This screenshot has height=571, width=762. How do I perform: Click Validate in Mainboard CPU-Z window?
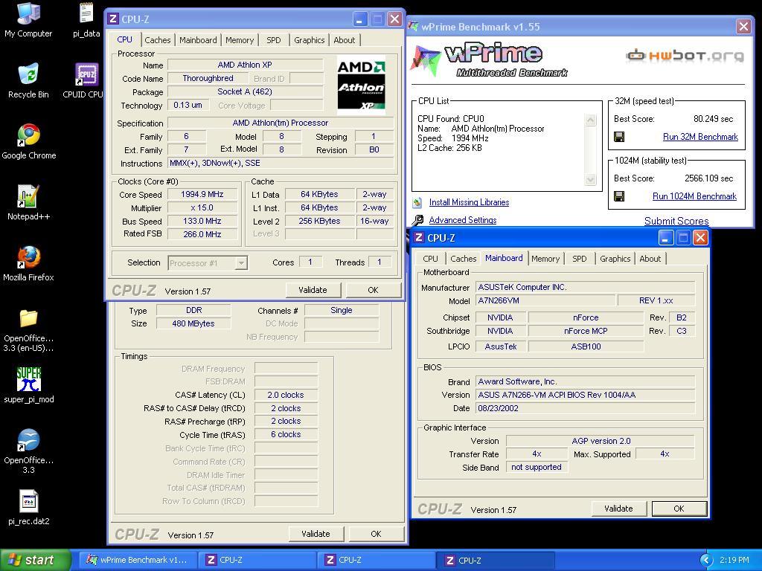tap(618, 509)
